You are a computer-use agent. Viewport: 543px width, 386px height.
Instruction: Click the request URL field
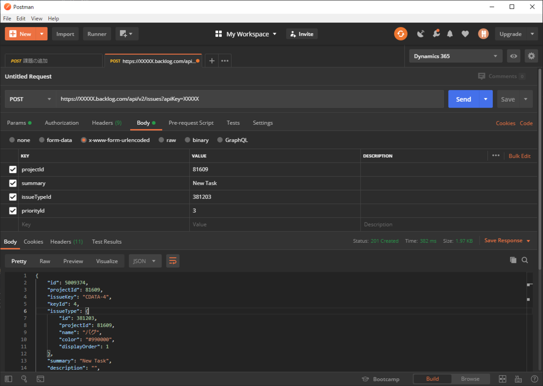pyautogui.click(x=249, y=99)
